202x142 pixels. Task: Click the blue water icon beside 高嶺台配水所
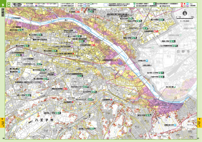coord(175,125)
